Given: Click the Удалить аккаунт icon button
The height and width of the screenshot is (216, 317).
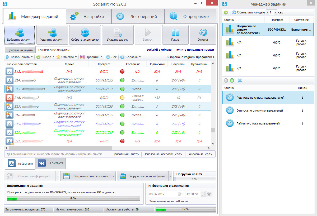Looking at the screenshot, I should [52, 35].
